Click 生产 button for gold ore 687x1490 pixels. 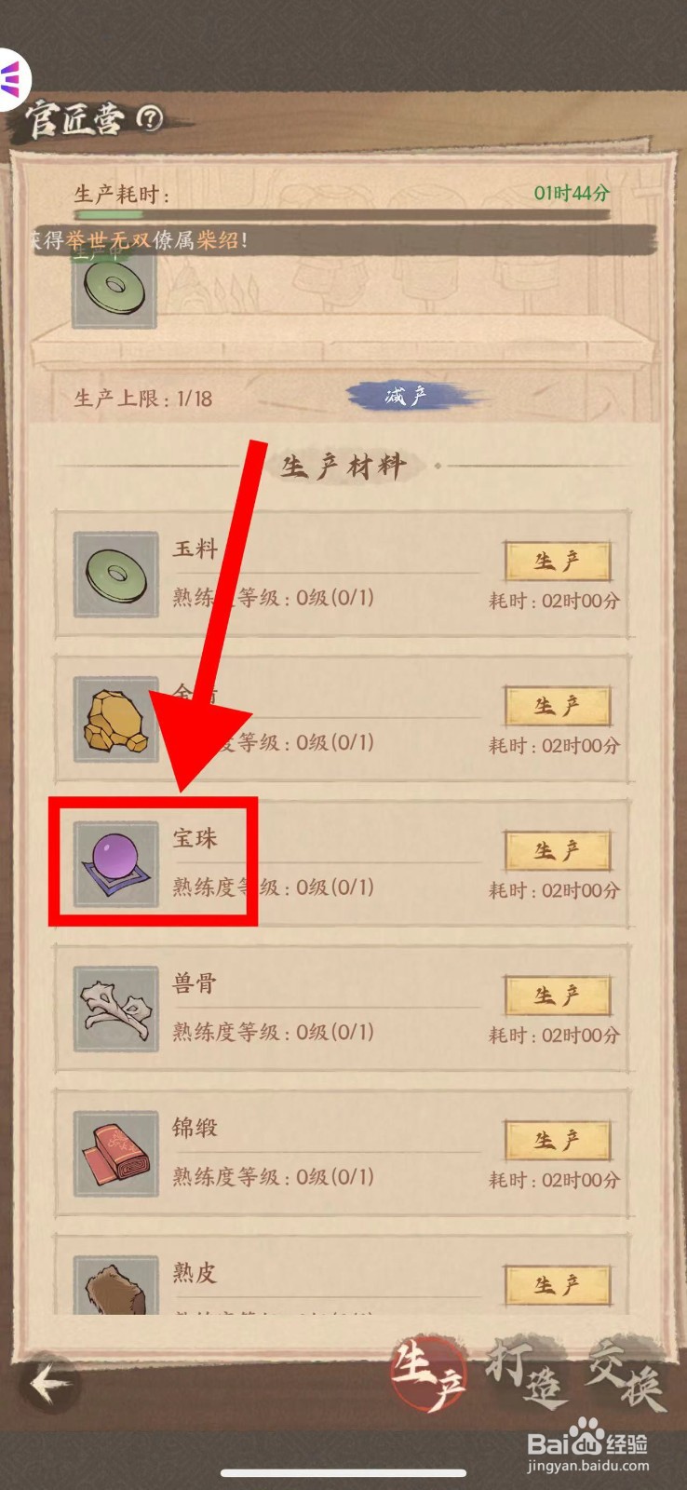point(558,706)
